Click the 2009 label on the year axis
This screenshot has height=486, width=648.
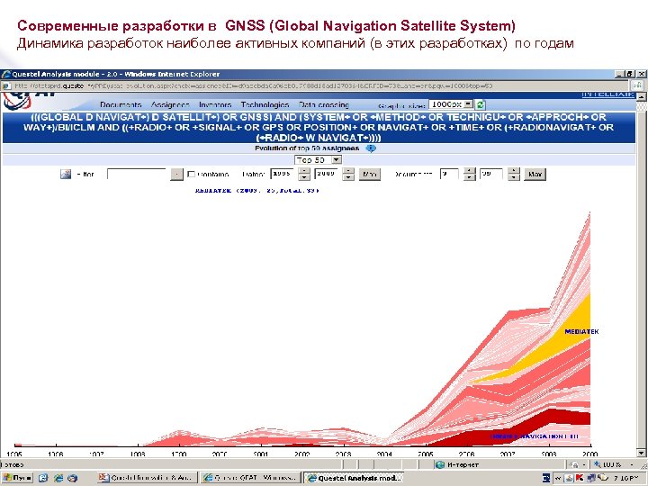click(x=590, y=454)
